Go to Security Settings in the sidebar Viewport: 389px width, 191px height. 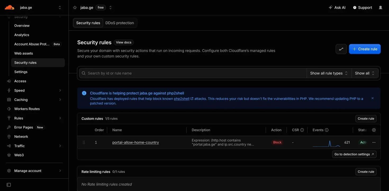pos(21,72)
